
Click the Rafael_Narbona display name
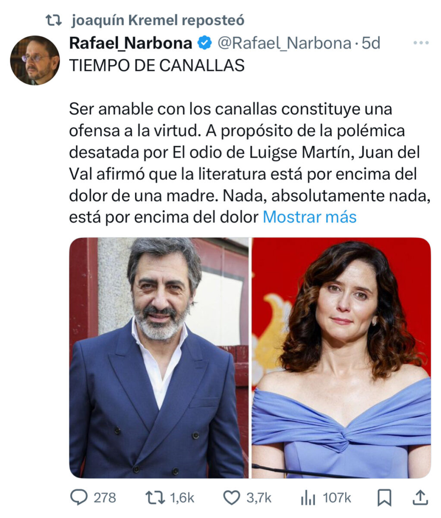point(131,43)
